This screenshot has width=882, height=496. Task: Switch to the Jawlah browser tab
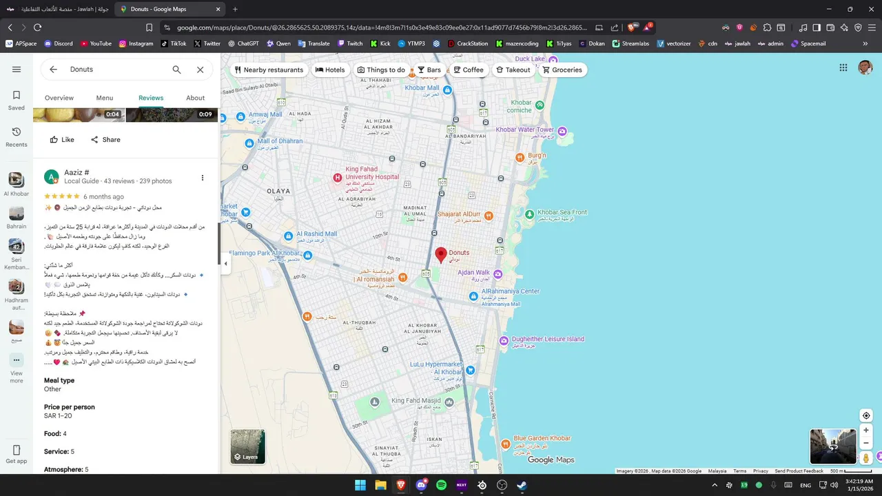point(57,9)
